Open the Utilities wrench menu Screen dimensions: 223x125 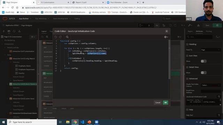coord(190,25)
